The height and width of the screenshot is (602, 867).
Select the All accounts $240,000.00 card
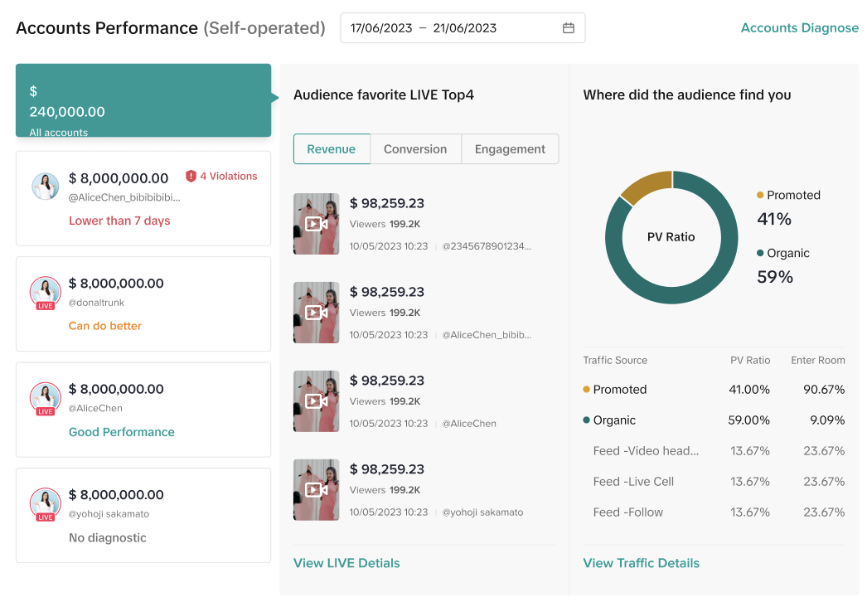point(143,101)
